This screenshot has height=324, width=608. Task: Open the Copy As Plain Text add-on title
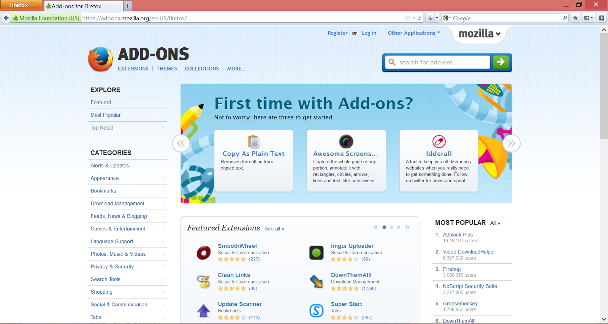pos(253,153)
